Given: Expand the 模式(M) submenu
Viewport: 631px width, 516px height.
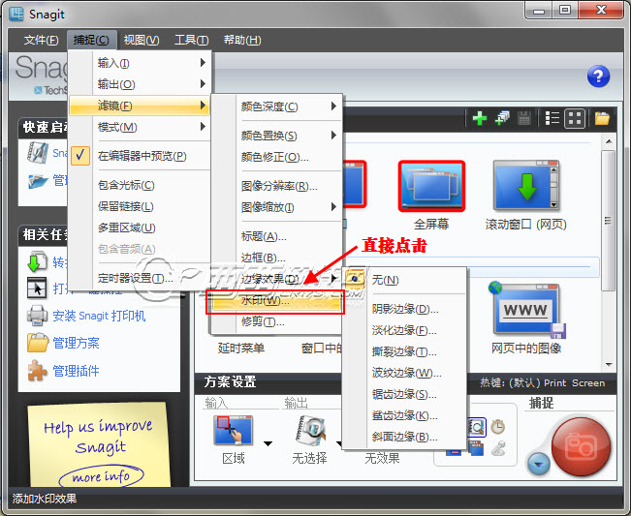Looking at the screenshot, I should (140, 127).
